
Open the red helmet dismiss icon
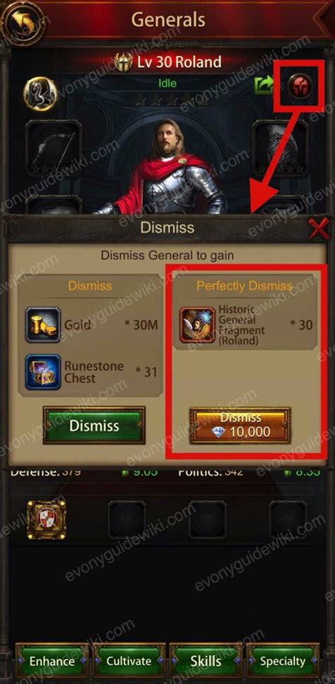(x=300, y=85)
